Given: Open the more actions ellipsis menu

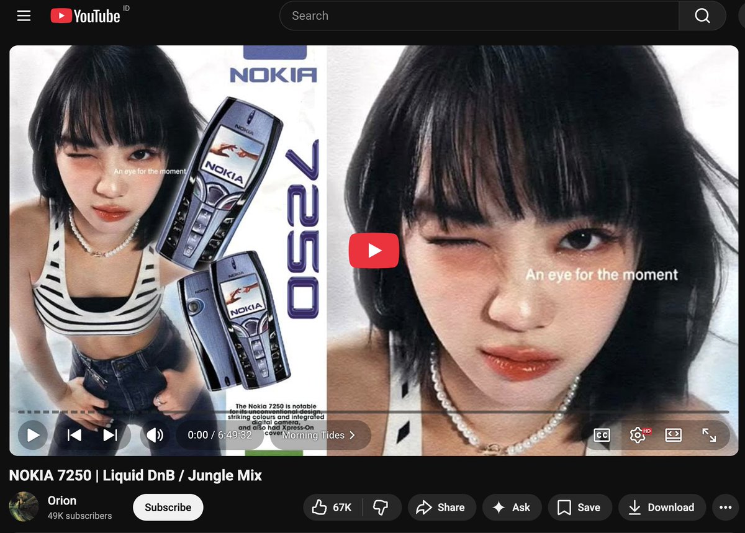Looking at the screenshot, I should 725,507.
